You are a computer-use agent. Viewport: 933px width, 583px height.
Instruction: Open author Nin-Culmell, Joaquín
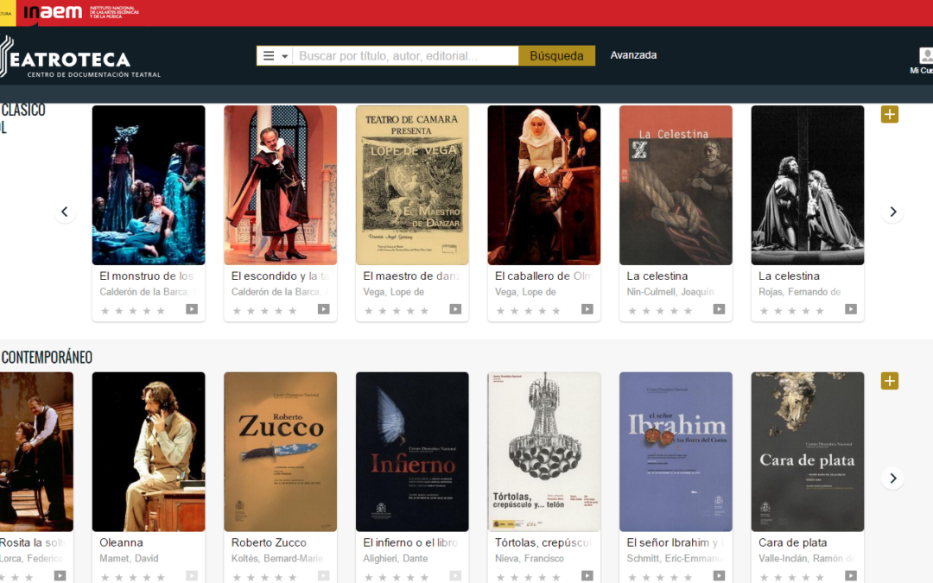point(670,292)
